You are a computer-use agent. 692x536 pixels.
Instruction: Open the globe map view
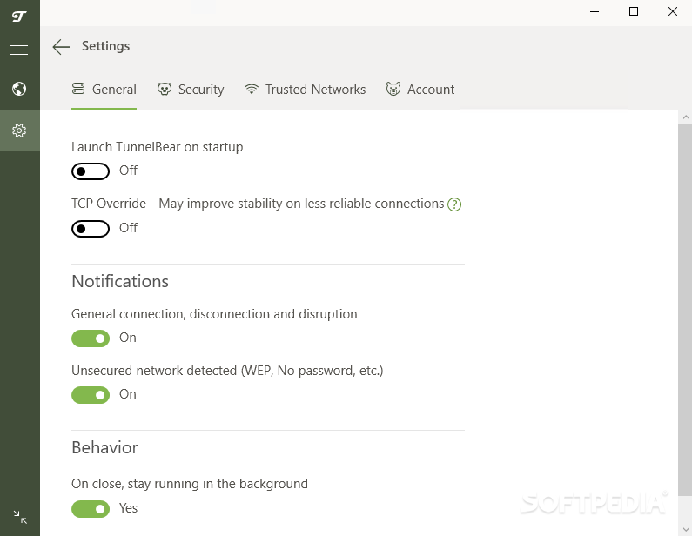click(x=19, y=89)
